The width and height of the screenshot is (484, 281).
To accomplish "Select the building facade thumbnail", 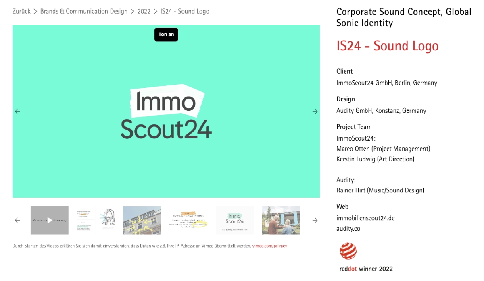I will pos(142,220).
